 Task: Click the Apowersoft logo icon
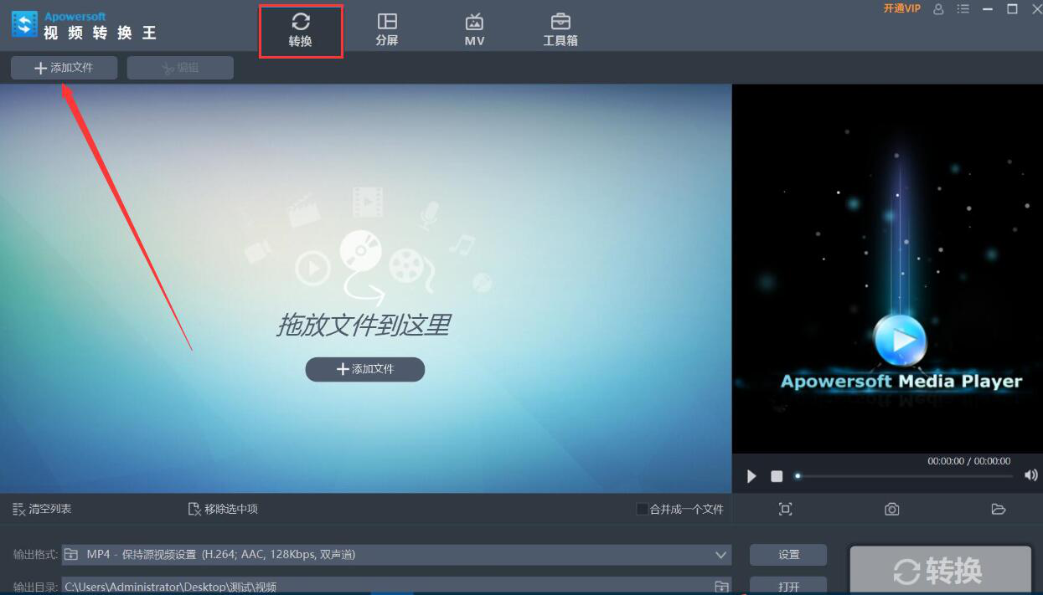[24, 24]
